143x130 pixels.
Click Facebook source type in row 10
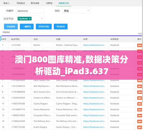tap(115, 98)
